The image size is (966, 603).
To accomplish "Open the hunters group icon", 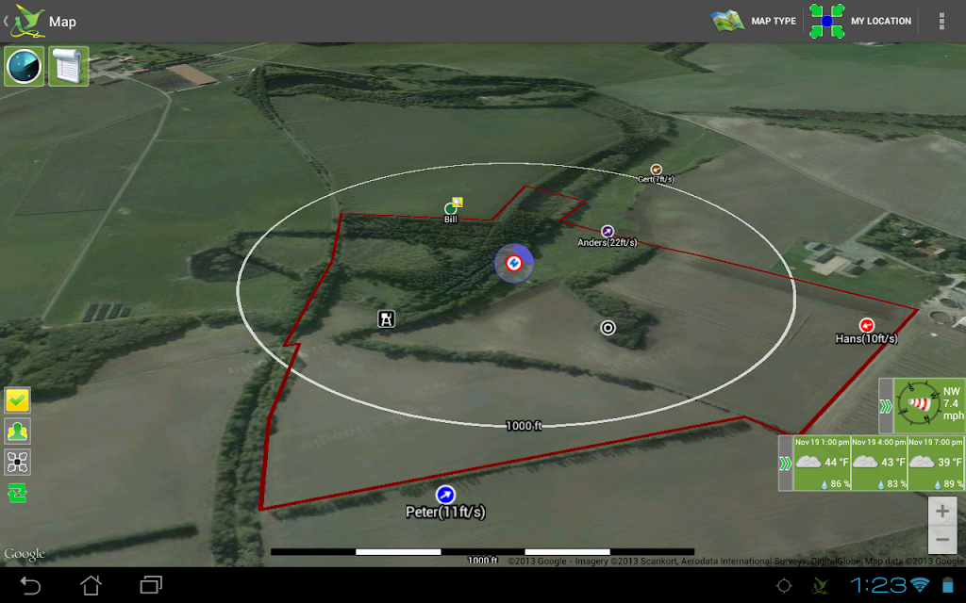I will (17, 432).
